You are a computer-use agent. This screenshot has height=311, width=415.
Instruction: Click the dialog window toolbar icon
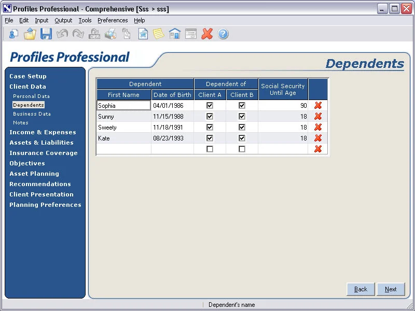[x=191, y=34]
